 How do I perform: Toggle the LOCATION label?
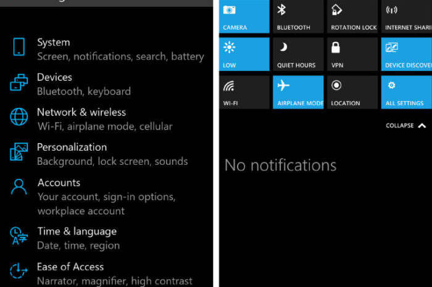click(x=346, y=103)
